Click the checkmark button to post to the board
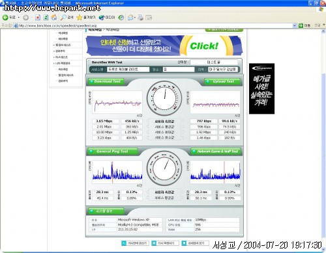The height and width of the screenshot is (253, 326). click(135, 243)
